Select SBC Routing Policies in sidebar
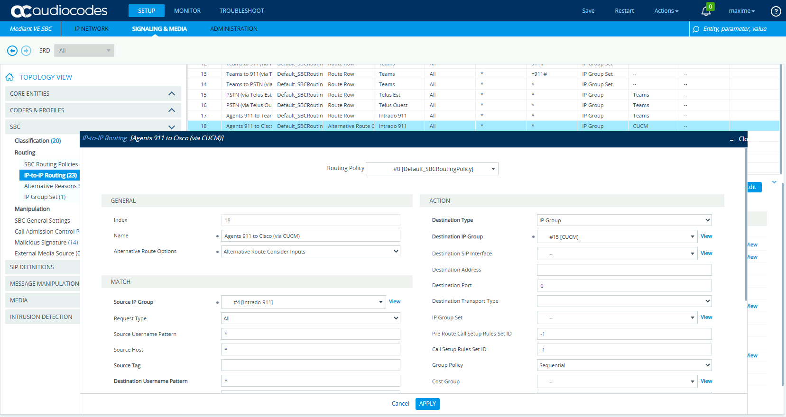 pos(51,164)
